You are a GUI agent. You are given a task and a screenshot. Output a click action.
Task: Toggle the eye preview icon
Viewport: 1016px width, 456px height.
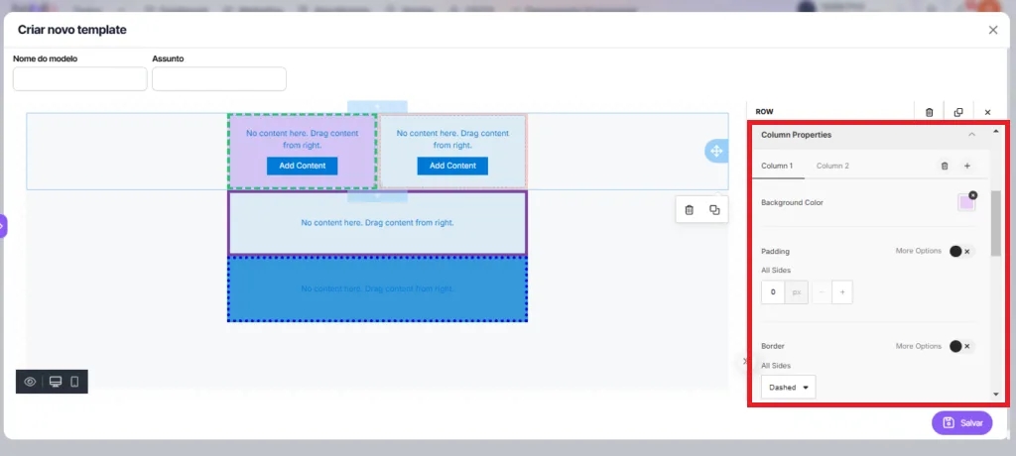coord(31,382)
